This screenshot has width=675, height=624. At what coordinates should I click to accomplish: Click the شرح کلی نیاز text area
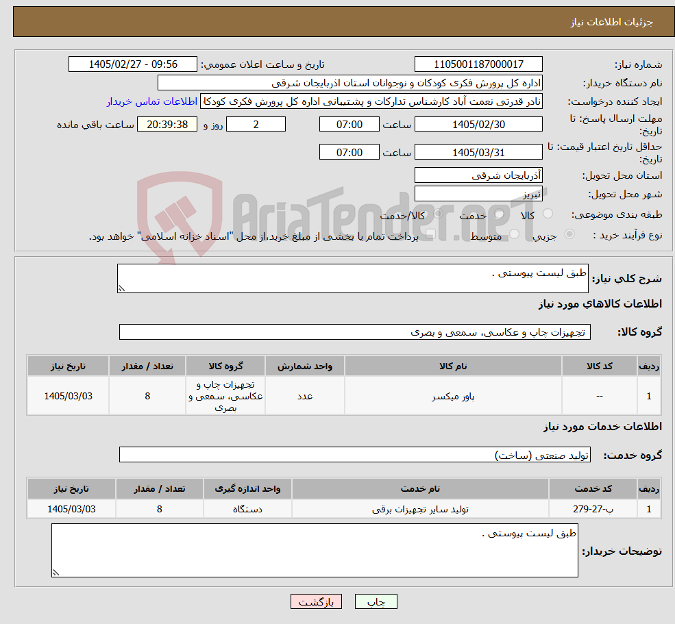pos(352,278)
